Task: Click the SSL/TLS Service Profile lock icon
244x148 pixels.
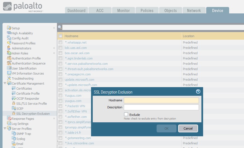Action: pyautogui.click(x=14, y=103)
